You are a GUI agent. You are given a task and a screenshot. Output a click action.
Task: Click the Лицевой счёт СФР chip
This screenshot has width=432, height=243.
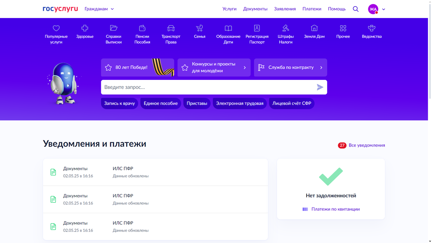coord(292,103)
